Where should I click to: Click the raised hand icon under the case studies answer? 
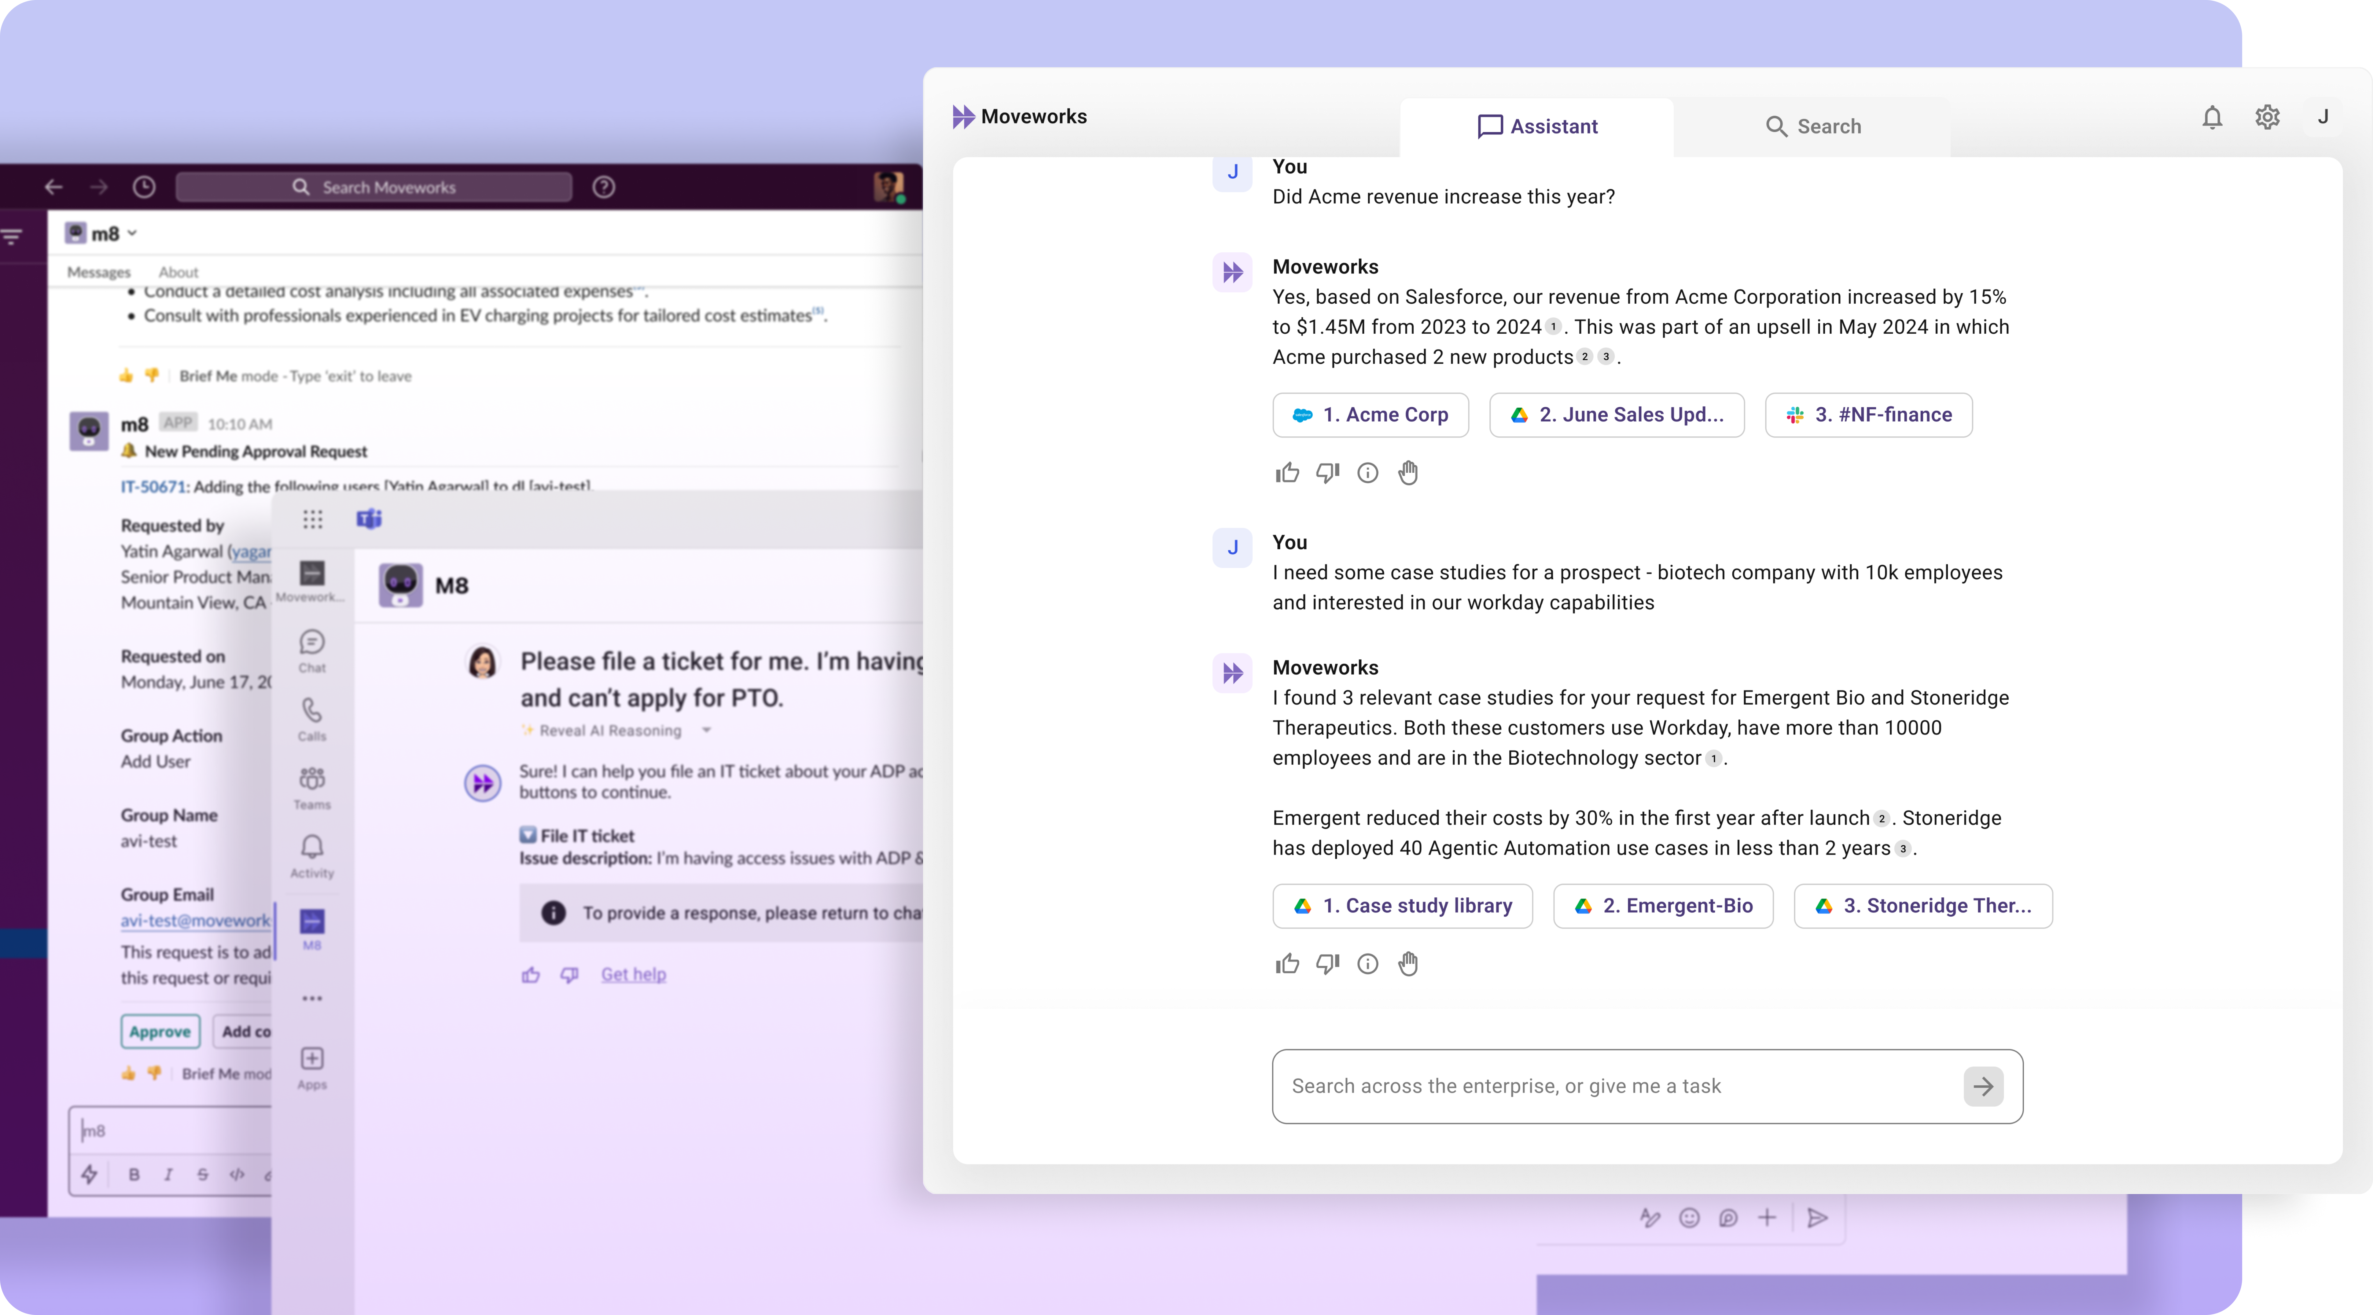[1407, 964]
